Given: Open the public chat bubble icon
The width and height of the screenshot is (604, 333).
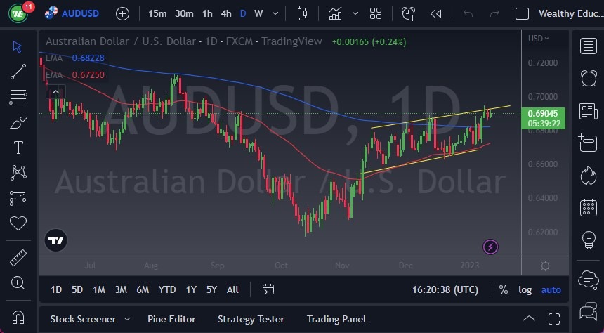Looking at the screenshot, I should point(589,279).
